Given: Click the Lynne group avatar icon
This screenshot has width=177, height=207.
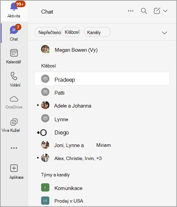Looking at the screenshot, I should pos(45,118).
